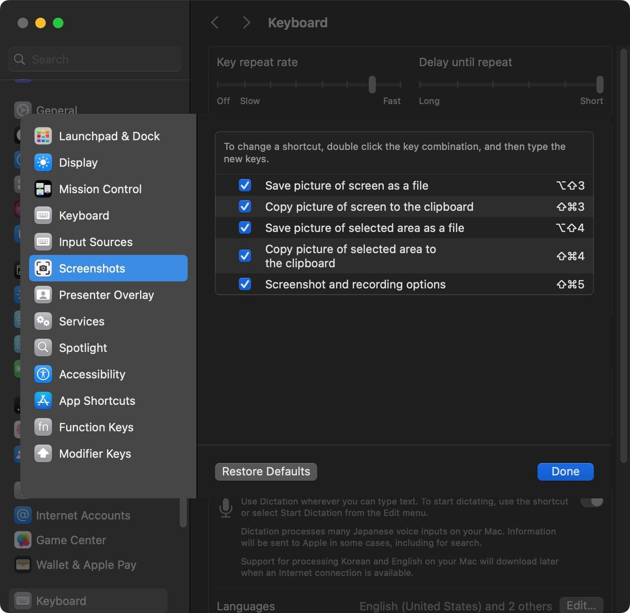Go back with the left chevron

(x=215, y=22)
